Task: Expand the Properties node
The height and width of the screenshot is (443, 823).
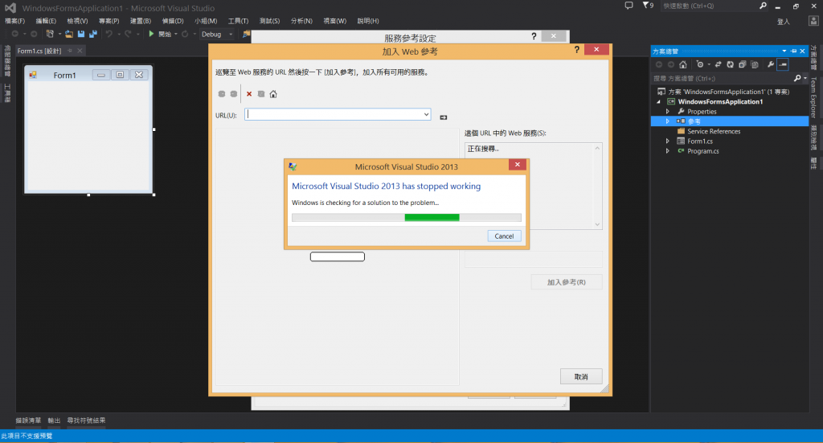Action: (668, 111)
